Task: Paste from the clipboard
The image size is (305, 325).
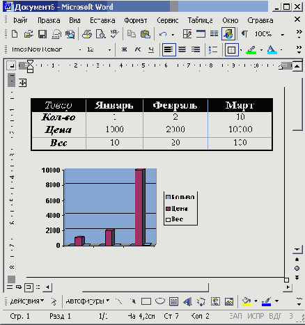Action: [146, 34]
